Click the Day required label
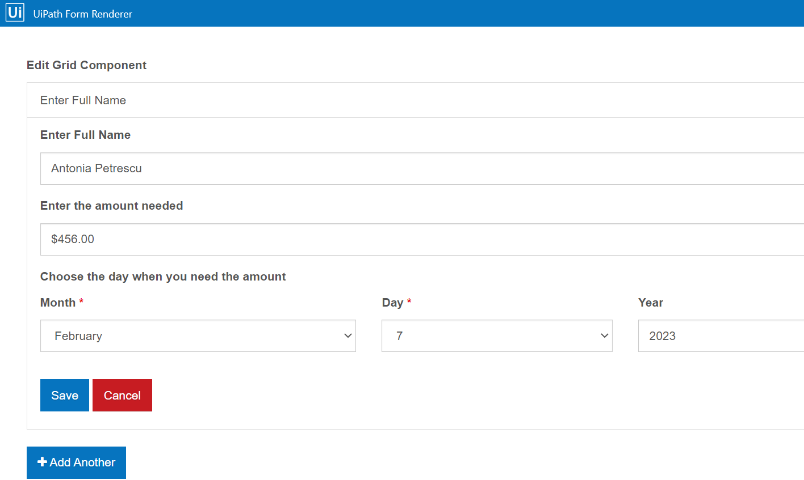The width and height of the screenshot is (804, 480). click(x=396, y=303)
